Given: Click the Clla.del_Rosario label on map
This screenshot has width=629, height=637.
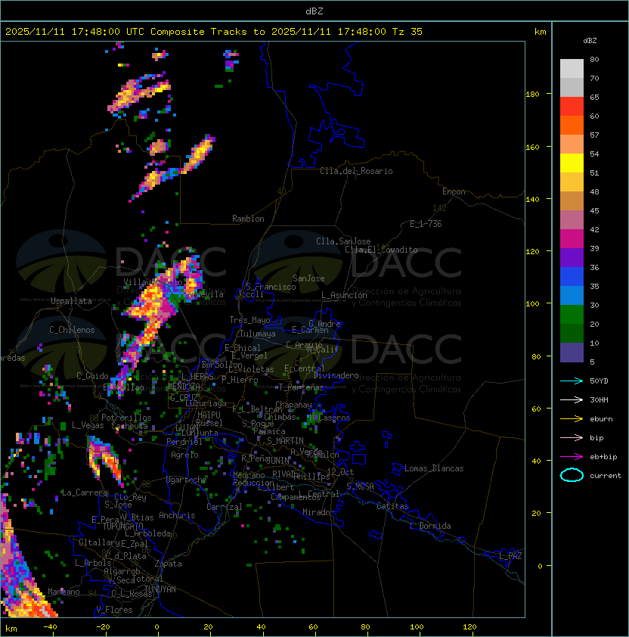Looking at the screenshot, I should (x=356, y=171).
